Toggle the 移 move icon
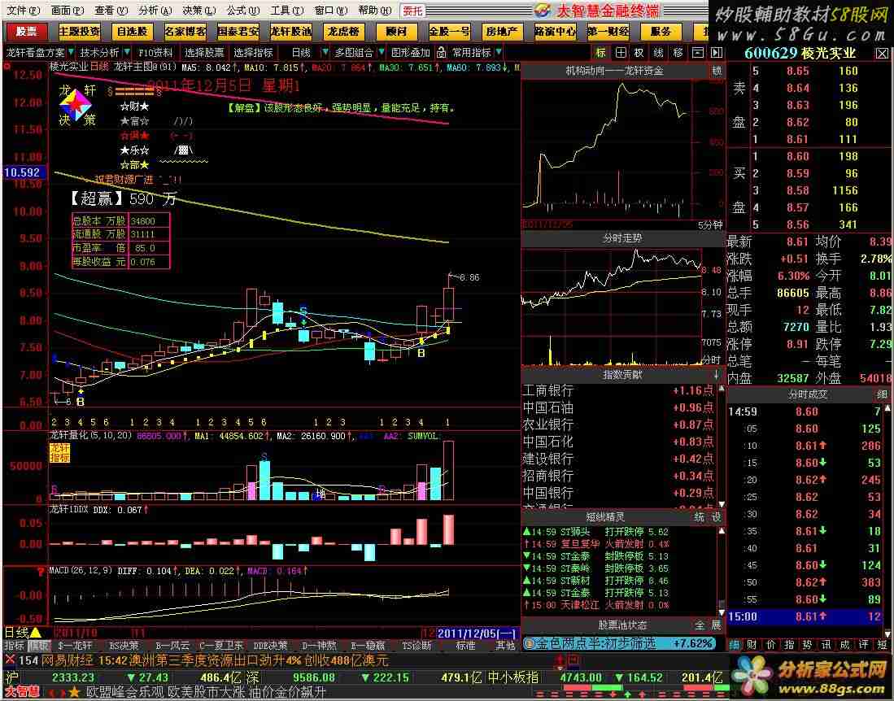 [678, 52]
